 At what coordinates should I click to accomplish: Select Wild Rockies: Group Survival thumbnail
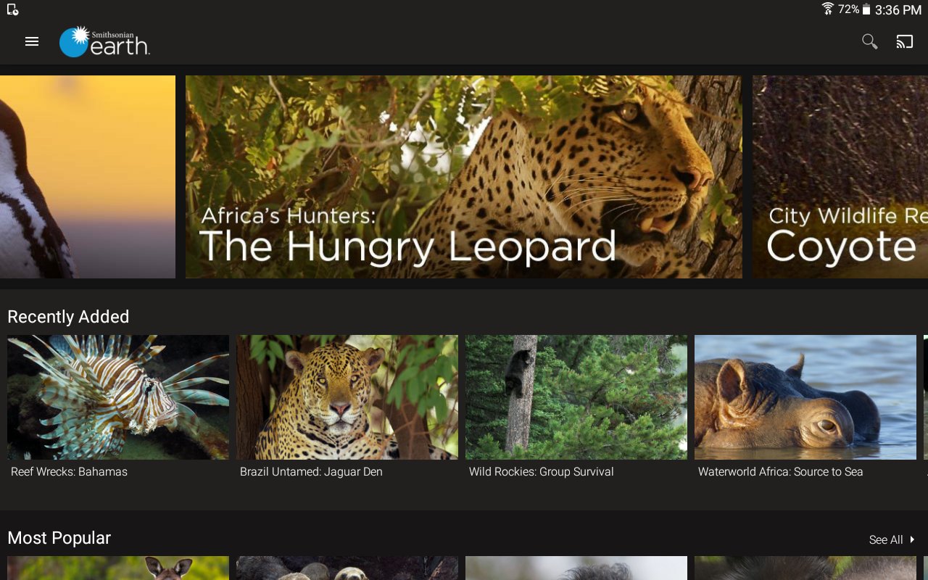pos(576,397)
